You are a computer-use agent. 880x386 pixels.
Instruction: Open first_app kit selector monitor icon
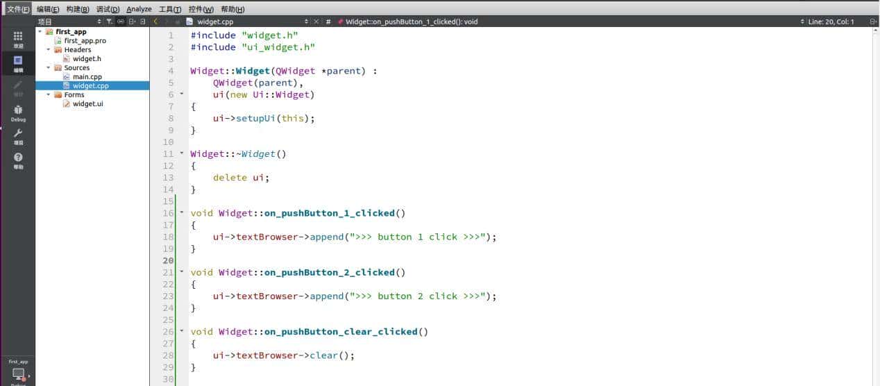(18, 374)
